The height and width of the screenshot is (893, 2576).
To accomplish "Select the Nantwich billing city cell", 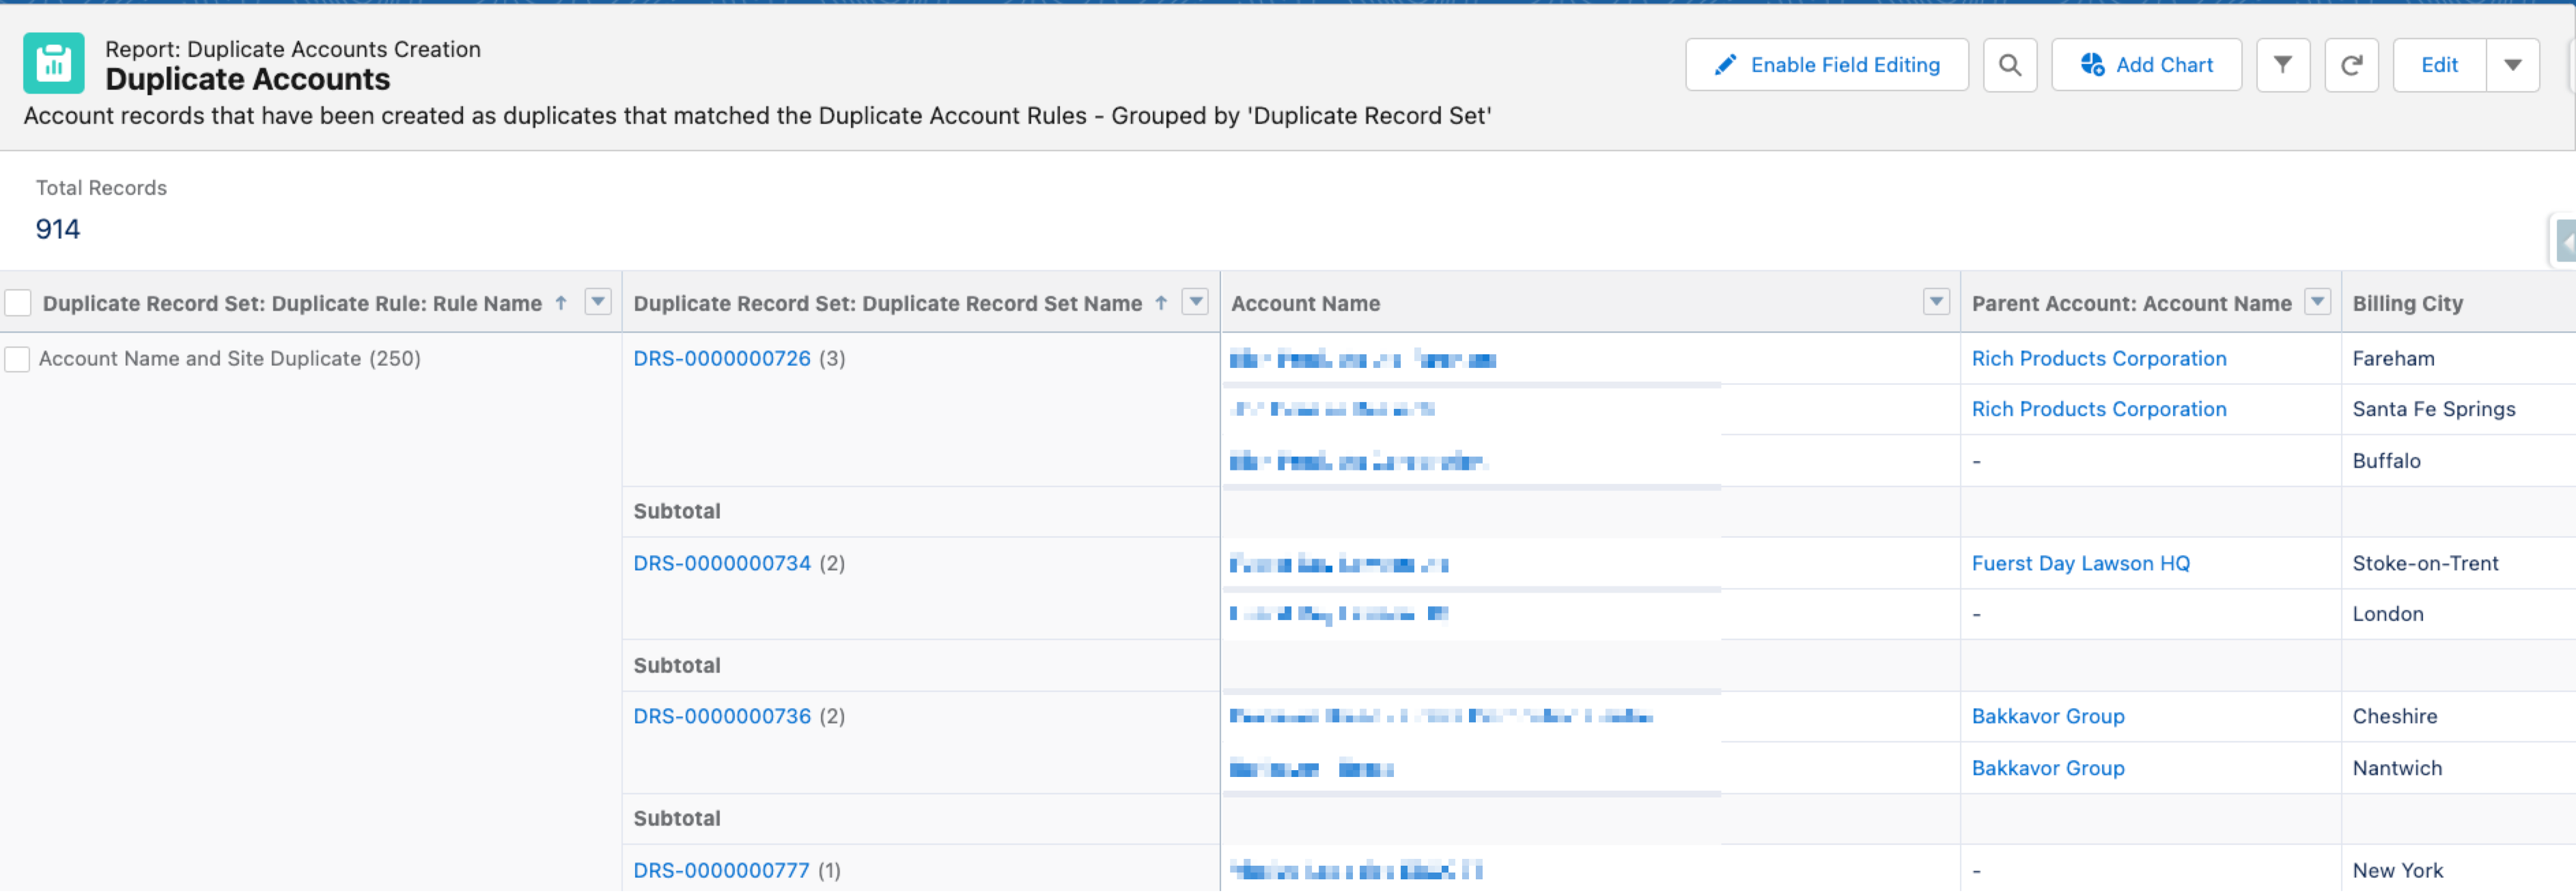I will (2458, 769).
